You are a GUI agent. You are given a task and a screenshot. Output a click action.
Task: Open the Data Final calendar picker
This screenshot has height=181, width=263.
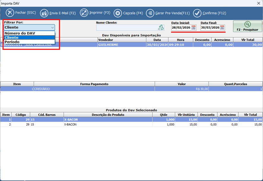[222, 28]
